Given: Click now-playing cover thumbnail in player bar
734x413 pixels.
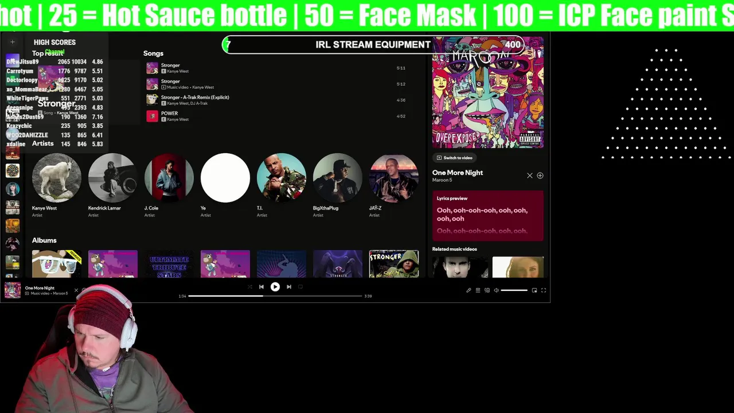Looking at the screenshot, I should coord(13,290).
